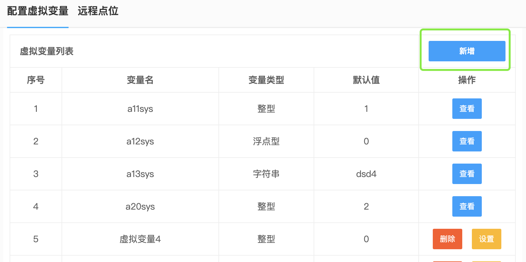Image resolution: width=526 pixels, height=262 pixels.
Task: Click the 浮点型 type cell
Action: point(266,141)
